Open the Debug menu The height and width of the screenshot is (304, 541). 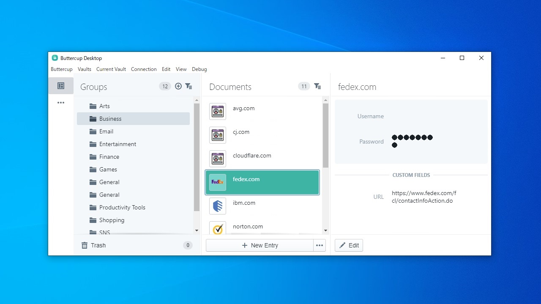(199, 69)
